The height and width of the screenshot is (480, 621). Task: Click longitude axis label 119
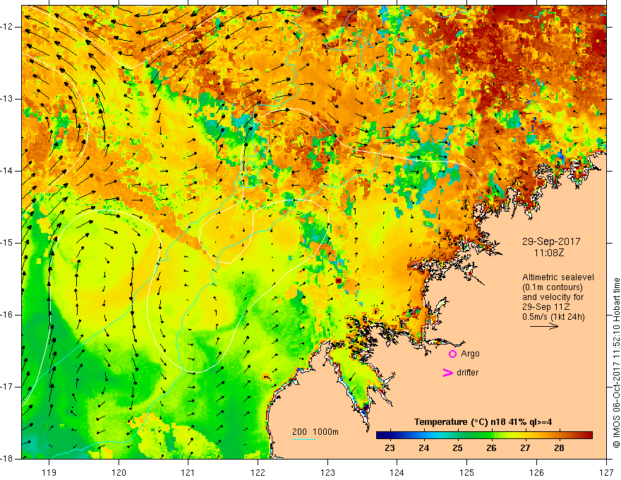(49, 472)
